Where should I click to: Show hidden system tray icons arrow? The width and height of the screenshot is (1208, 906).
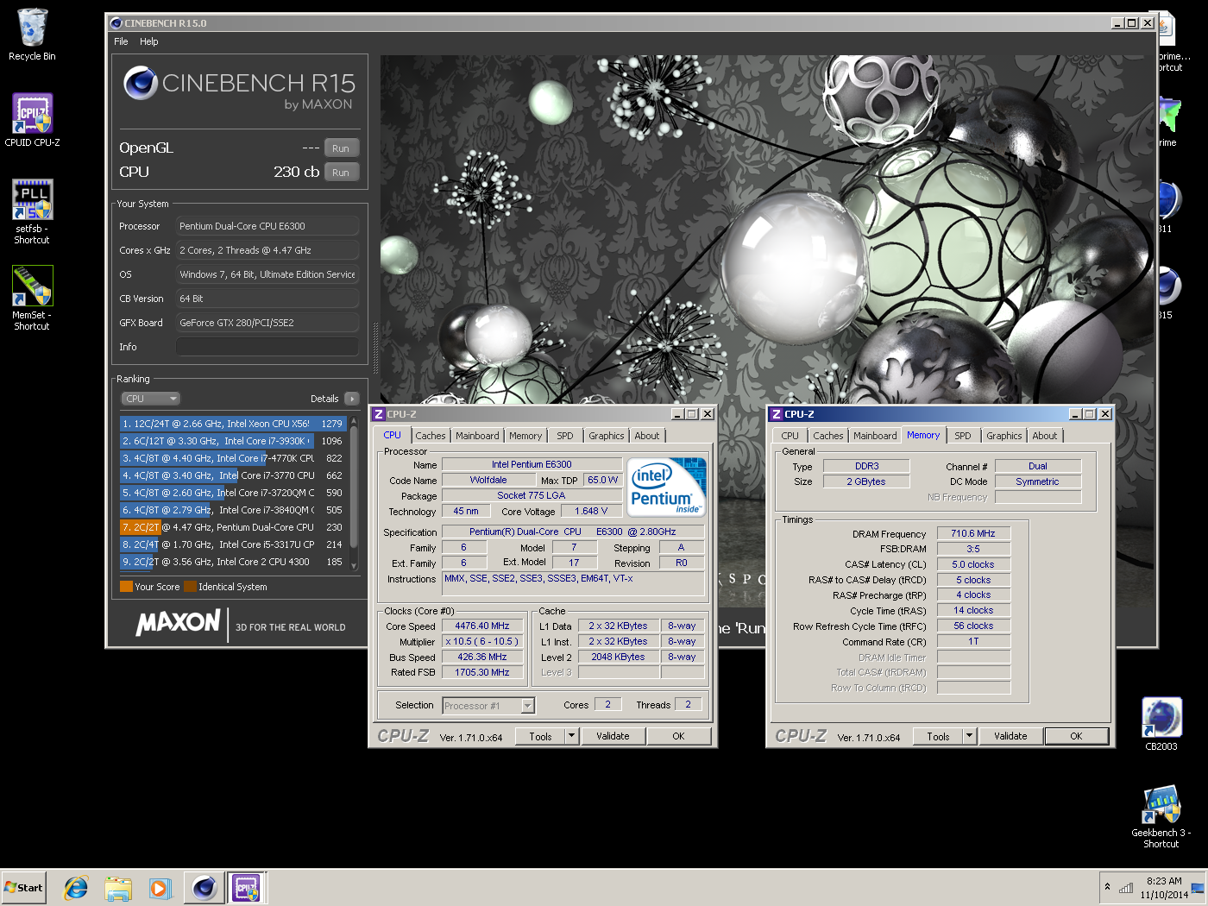[1107, 887]
